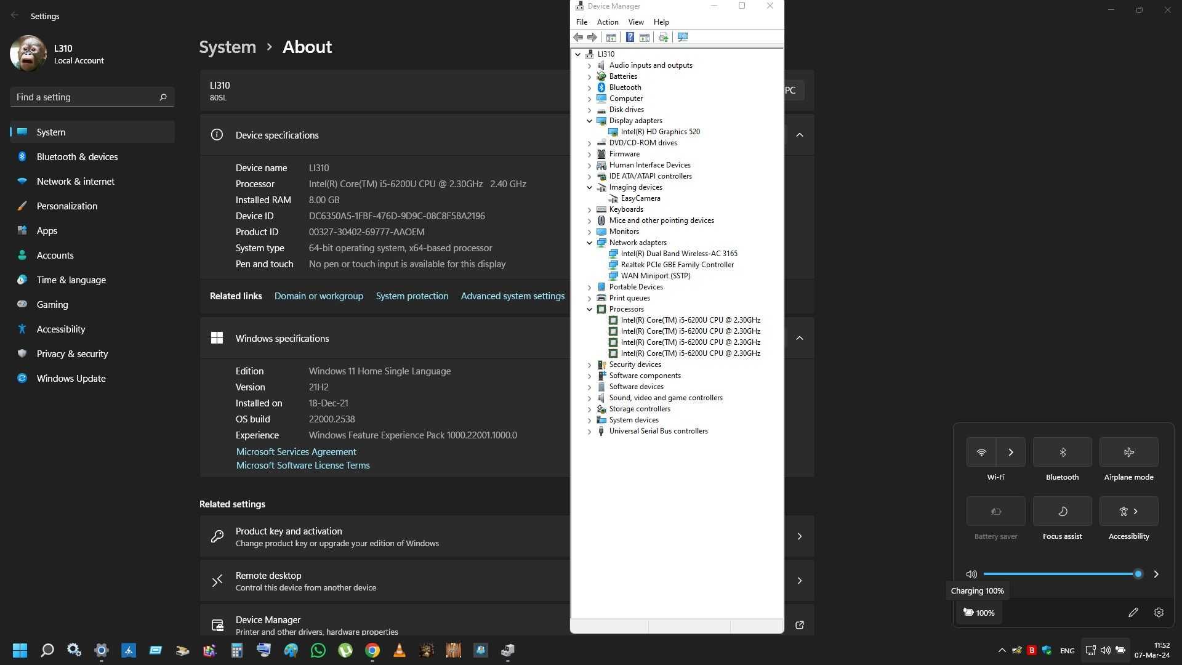Click the Windows search input field
The height and width of the screenshot is (665, 1182).
click(x=46, y=650)
